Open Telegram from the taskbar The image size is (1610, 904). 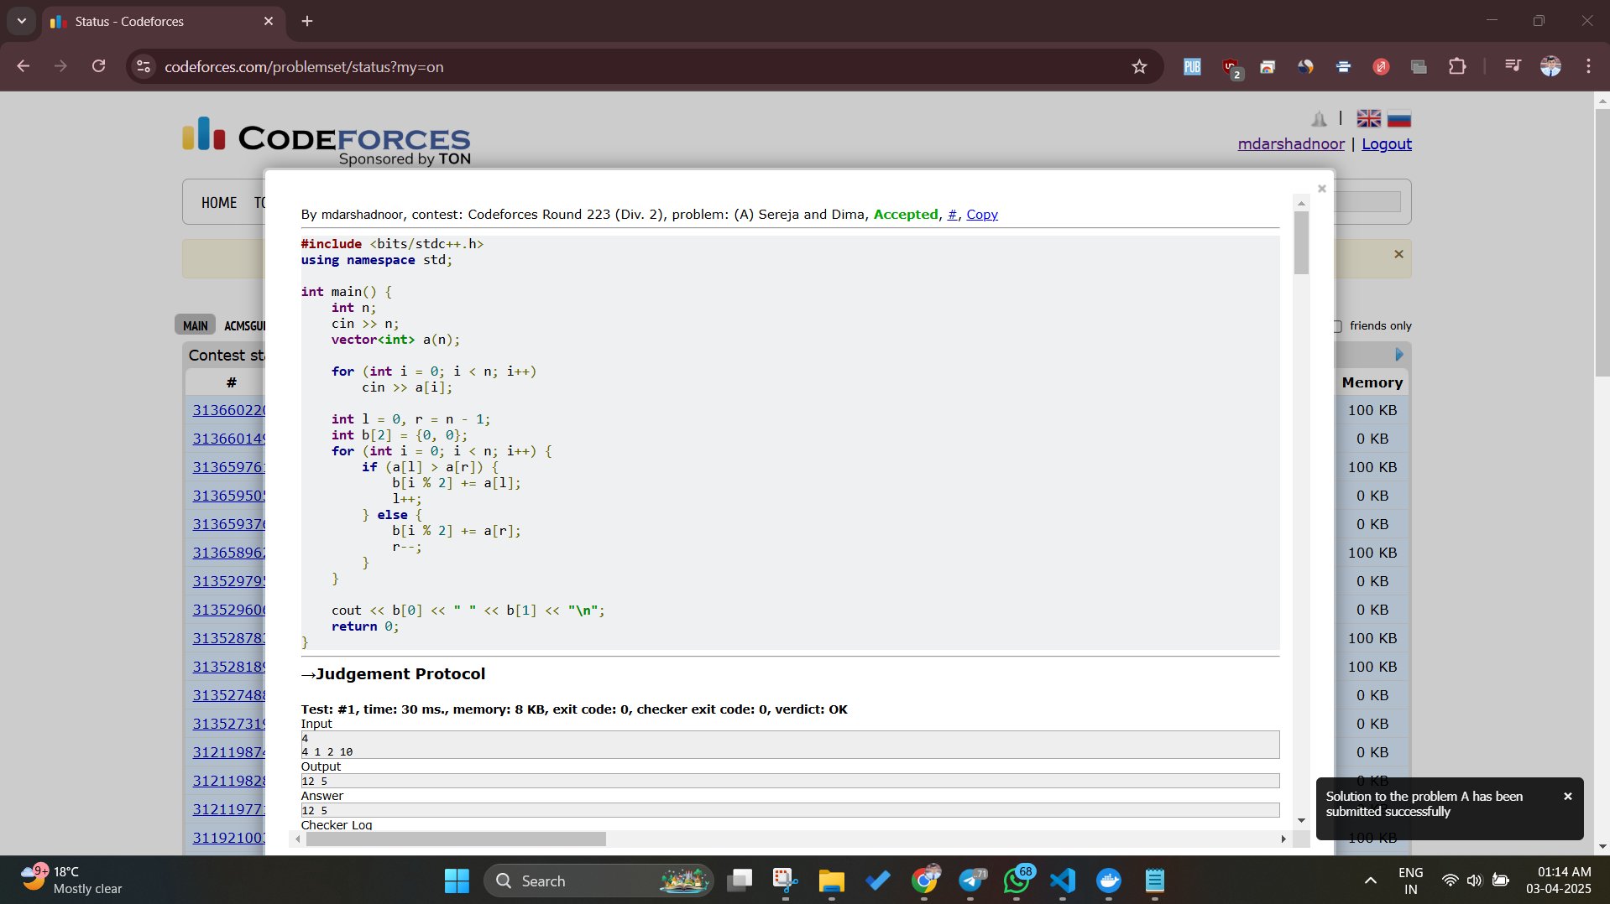[971, 881]
